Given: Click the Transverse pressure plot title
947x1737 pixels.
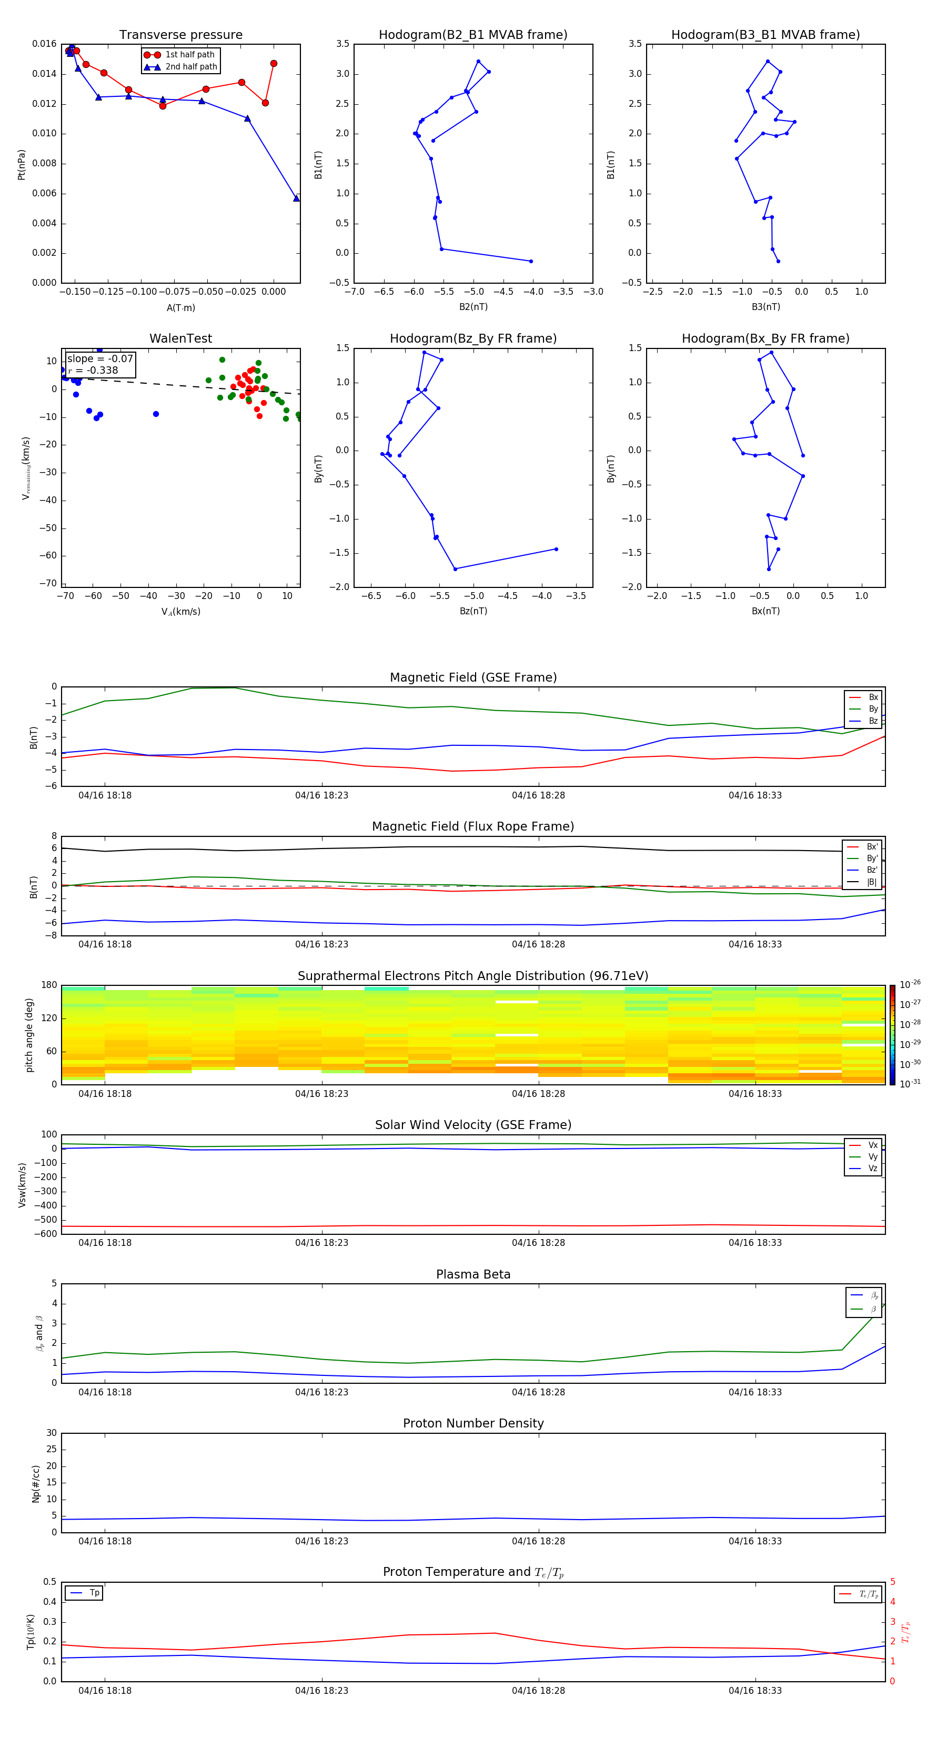Looking at the screenshot, I should coord(180,35).
